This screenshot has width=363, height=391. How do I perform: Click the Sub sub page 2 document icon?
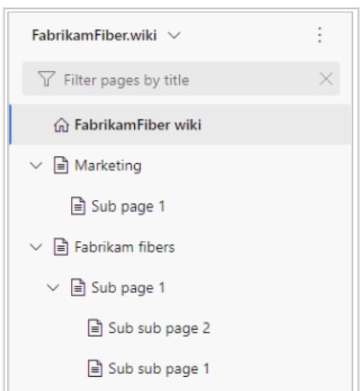[x=95, y=328]
